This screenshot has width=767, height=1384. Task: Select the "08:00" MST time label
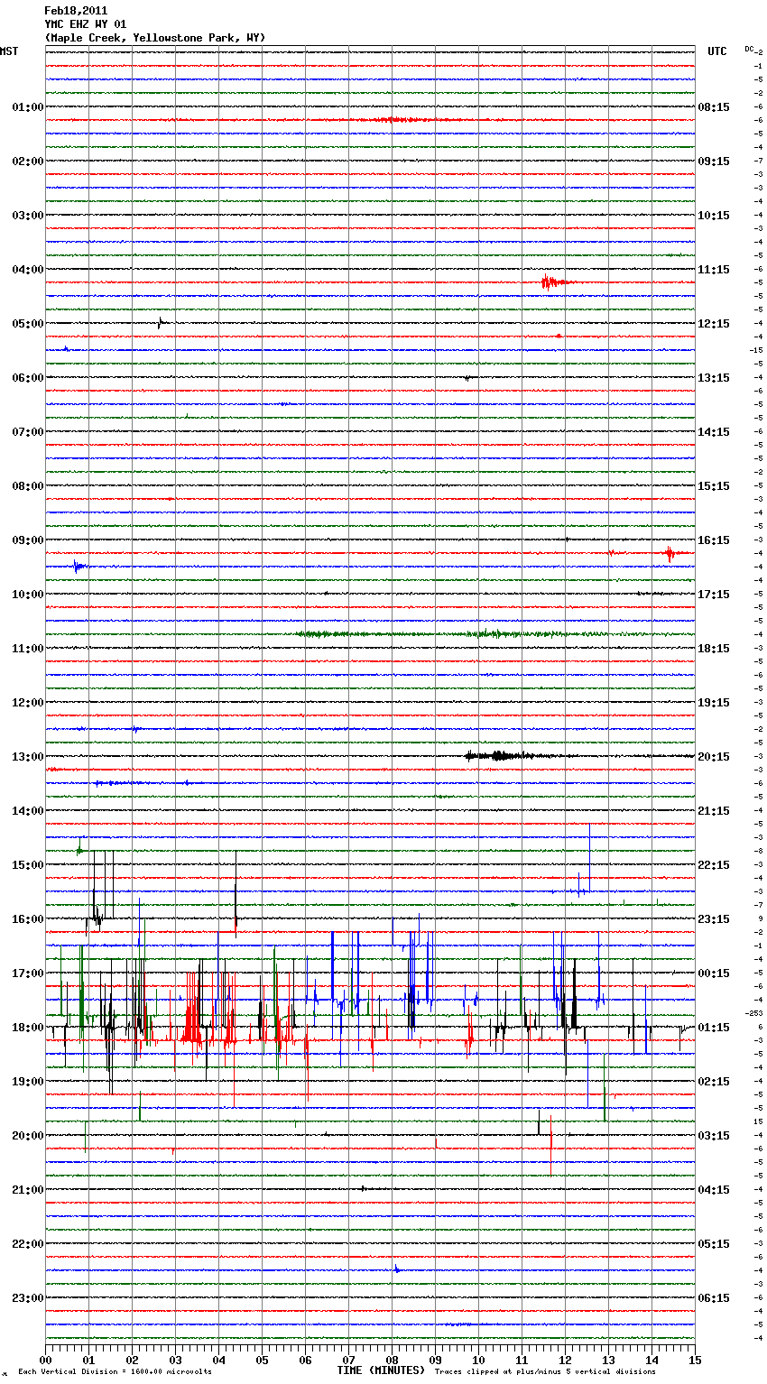click(28, 486)
